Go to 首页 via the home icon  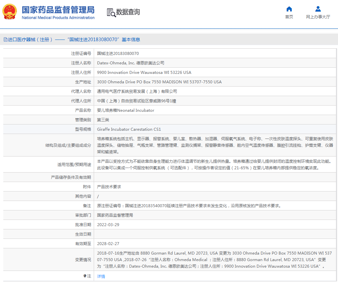(289, 9)
